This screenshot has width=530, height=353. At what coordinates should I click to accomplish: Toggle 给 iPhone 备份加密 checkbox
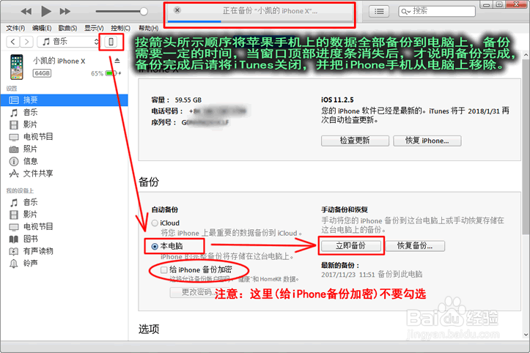[164, 270]
